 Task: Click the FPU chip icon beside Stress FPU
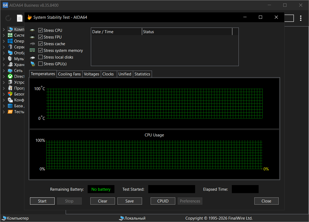(x=32, y=37)
